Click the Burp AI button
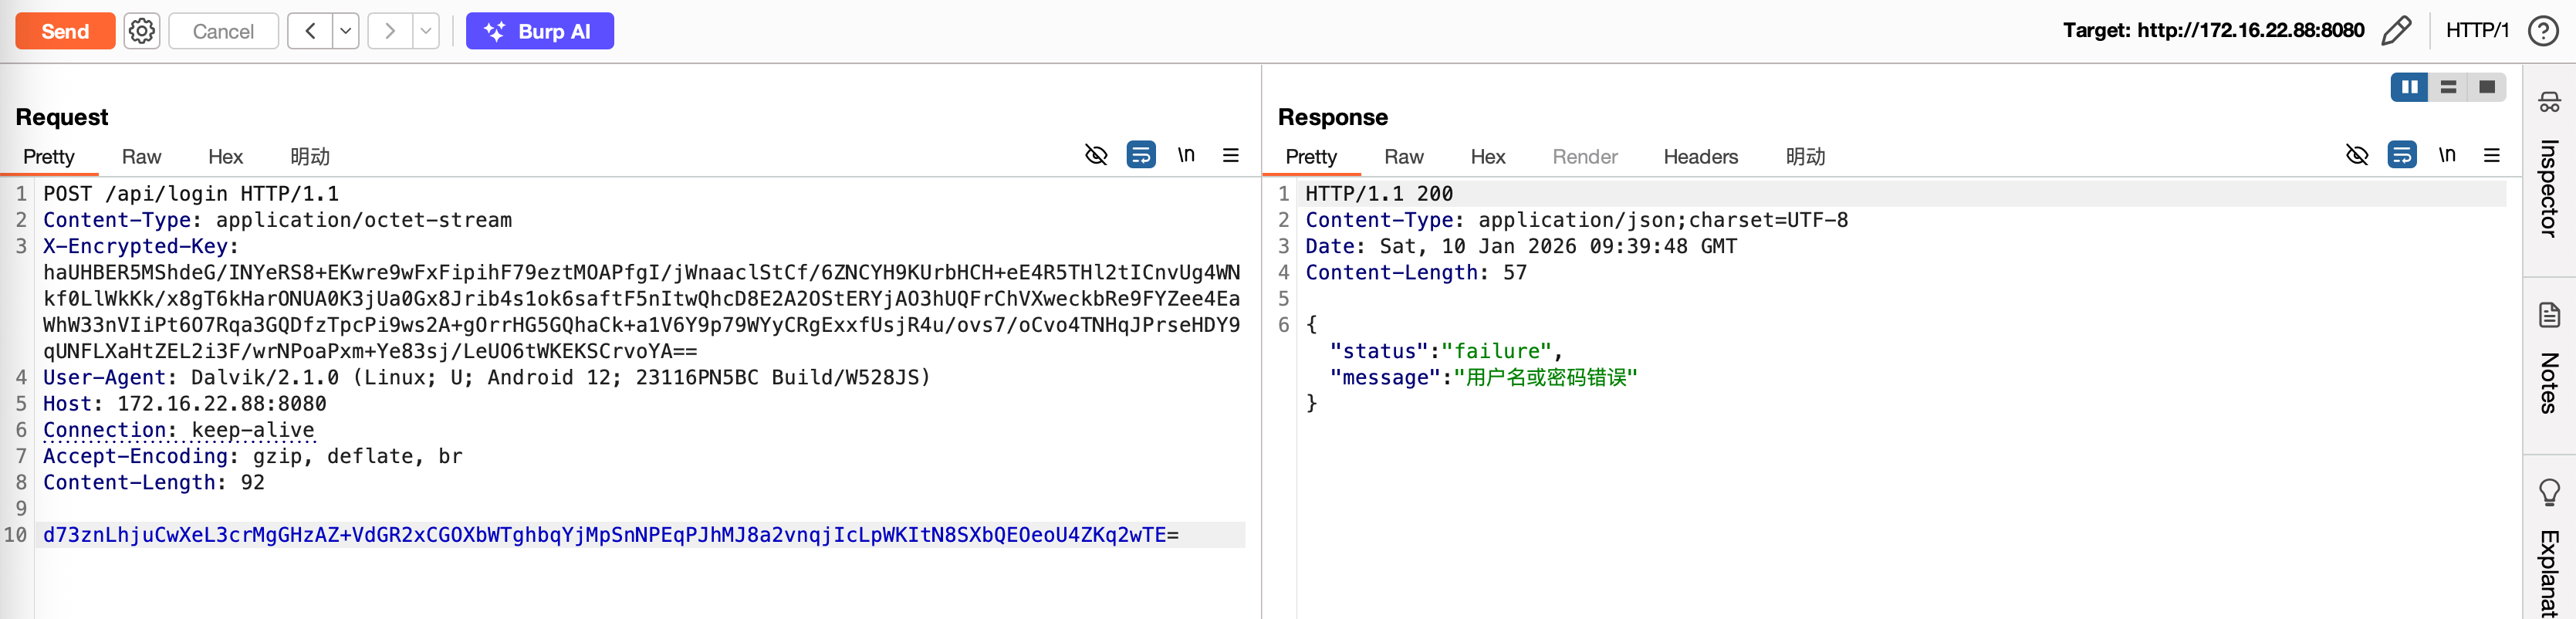2576x619 pixels. tap(539, 31)
